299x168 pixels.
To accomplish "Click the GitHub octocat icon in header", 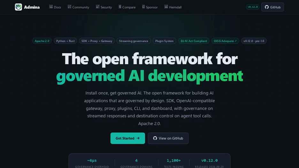I will (x=267, y=7).
